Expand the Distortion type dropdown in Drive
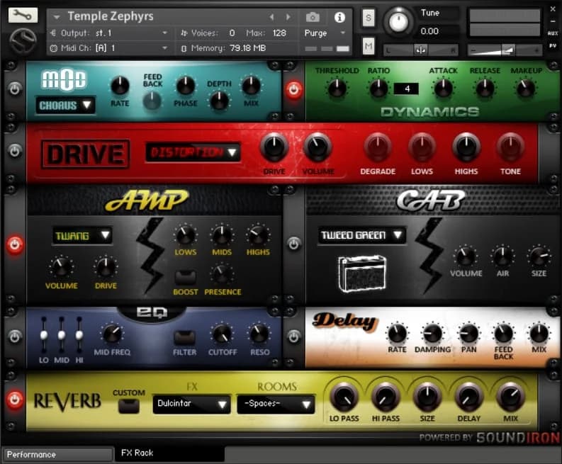 click(x=193, y=152)
